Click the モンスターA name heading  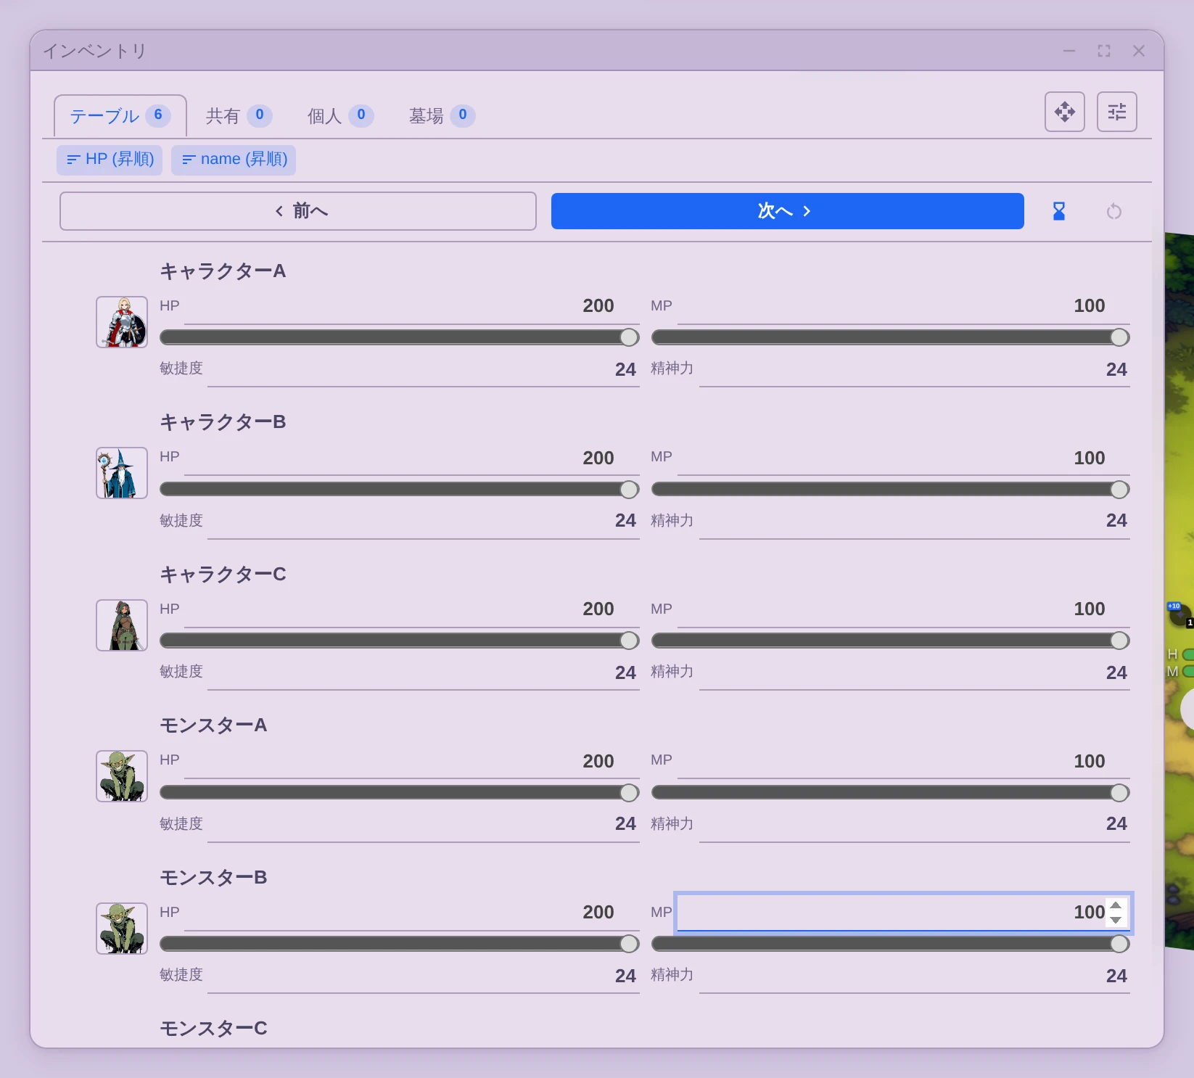point(213,725)
